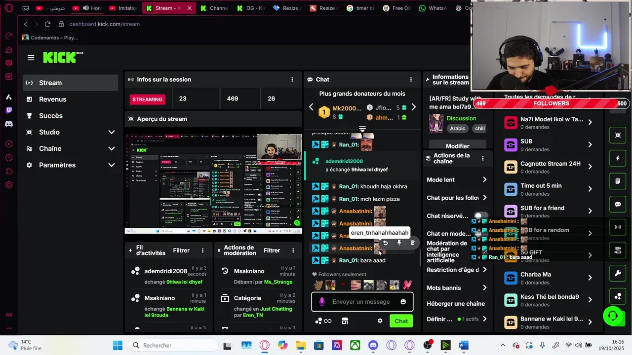632x355 pixels.
Task: Switch to Imitation YouTube browser tab
Action: (x=122, y=8)
